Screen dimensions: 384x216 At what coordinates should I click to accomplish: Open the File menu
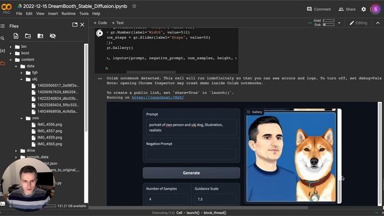click(19, 14)
